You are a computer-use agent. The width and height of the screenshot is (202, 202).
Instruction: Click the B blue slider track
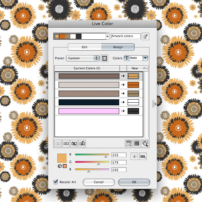[x=92, y=169]
